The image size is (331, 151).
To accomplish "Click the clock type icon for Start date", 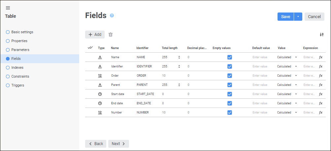I will 100,94.
